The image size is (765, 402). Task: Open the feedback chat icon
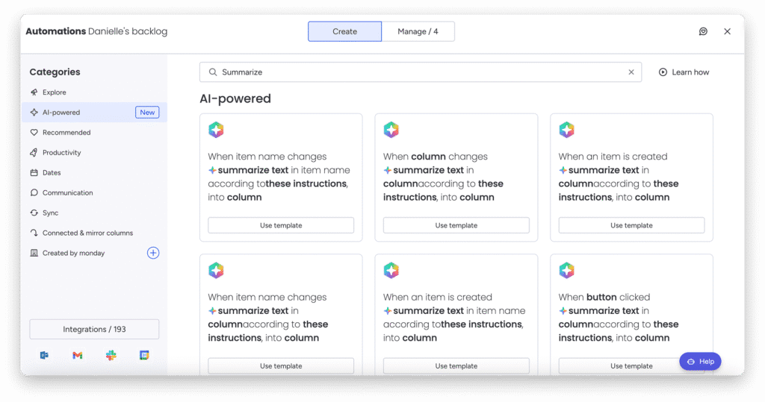point(703,31)
